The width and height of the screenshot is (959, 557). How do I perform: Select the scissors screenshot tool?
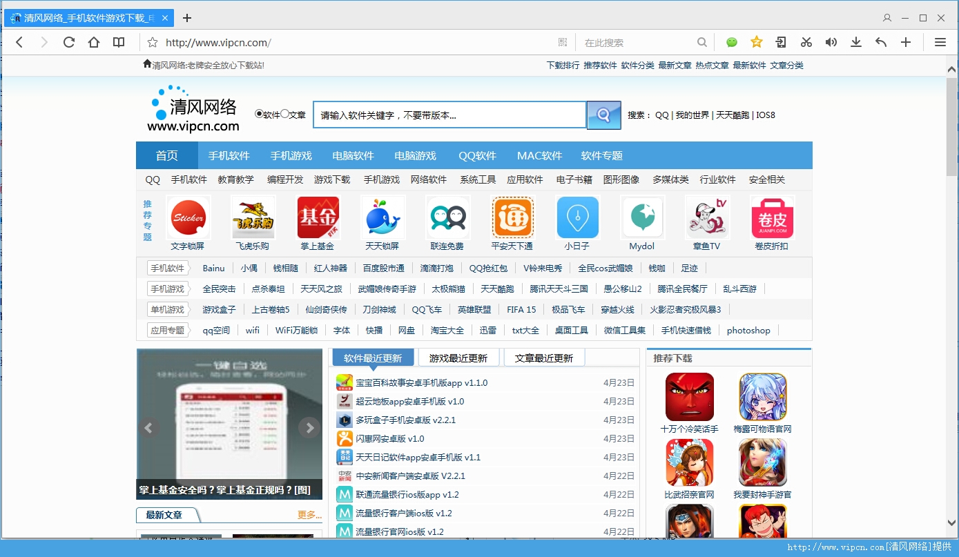806,42
